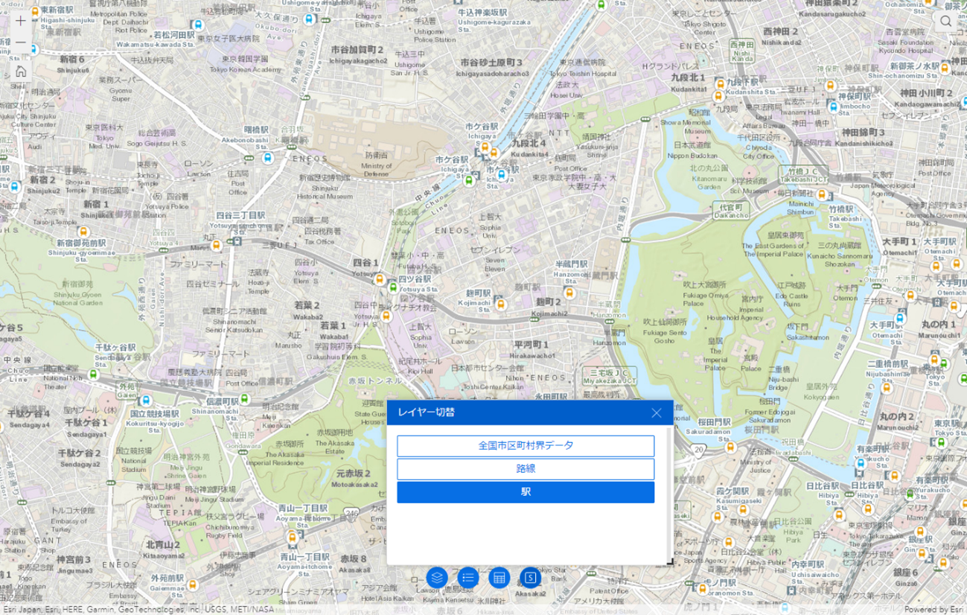
Task: Click the S icon in bottom toolbar
Action: [530, 577]
